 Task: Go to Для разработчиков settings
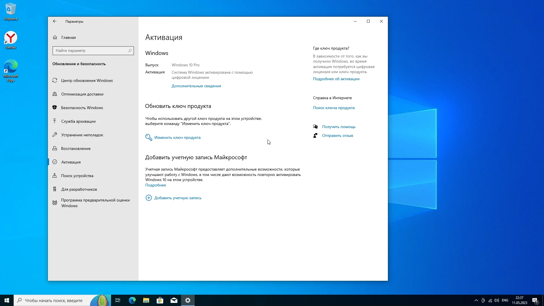[x=79, y=189]
